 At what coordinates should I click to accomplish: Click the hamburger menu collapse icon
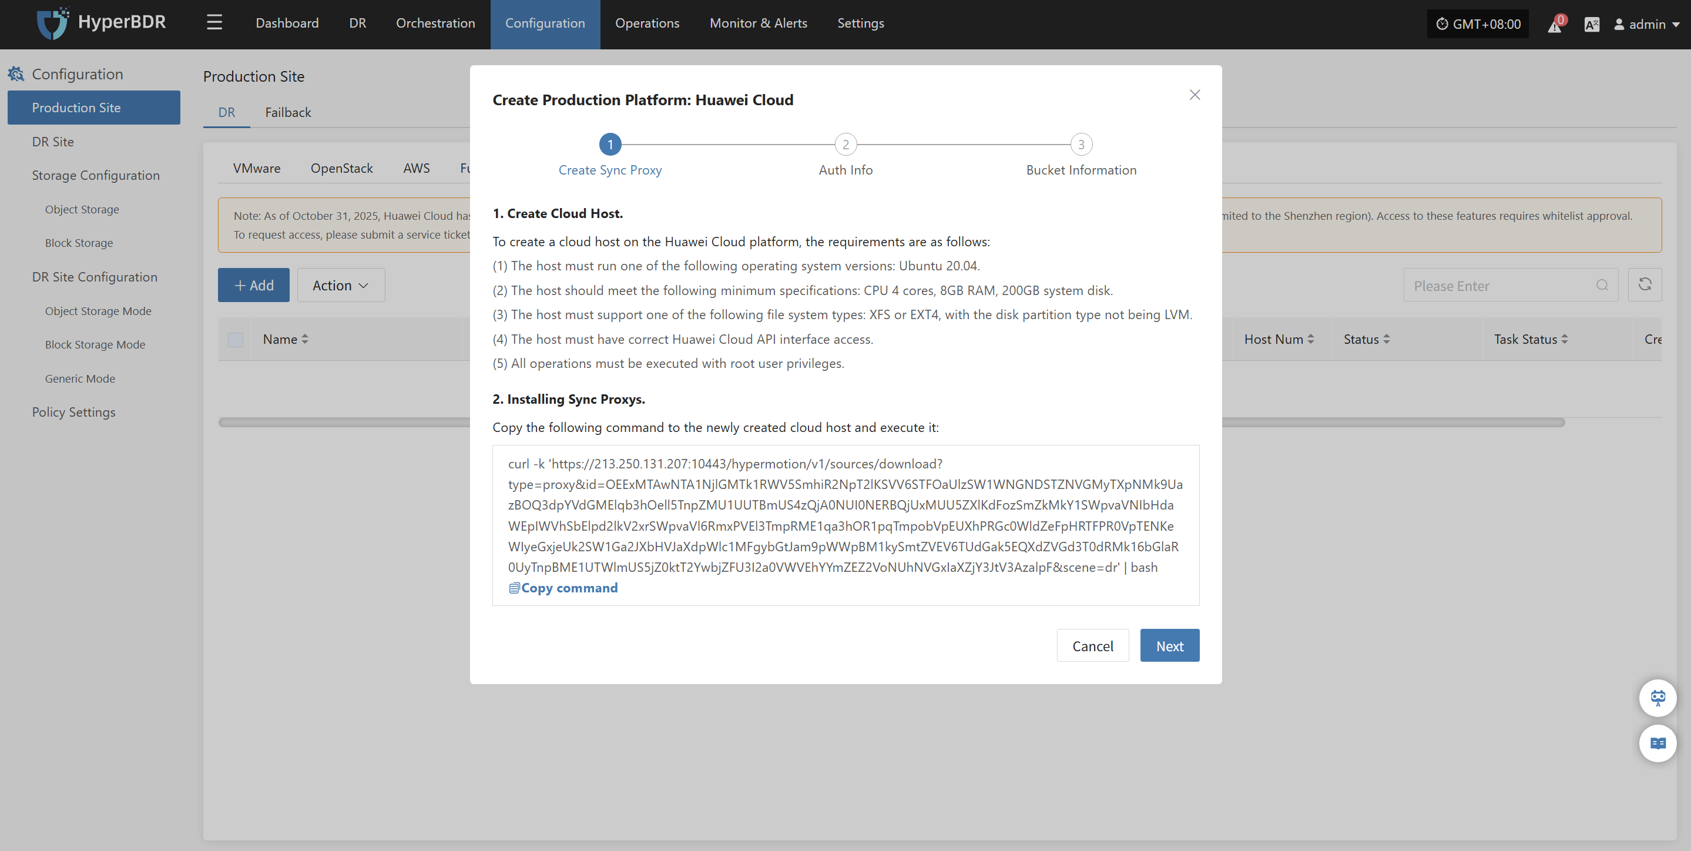(214, 23)
